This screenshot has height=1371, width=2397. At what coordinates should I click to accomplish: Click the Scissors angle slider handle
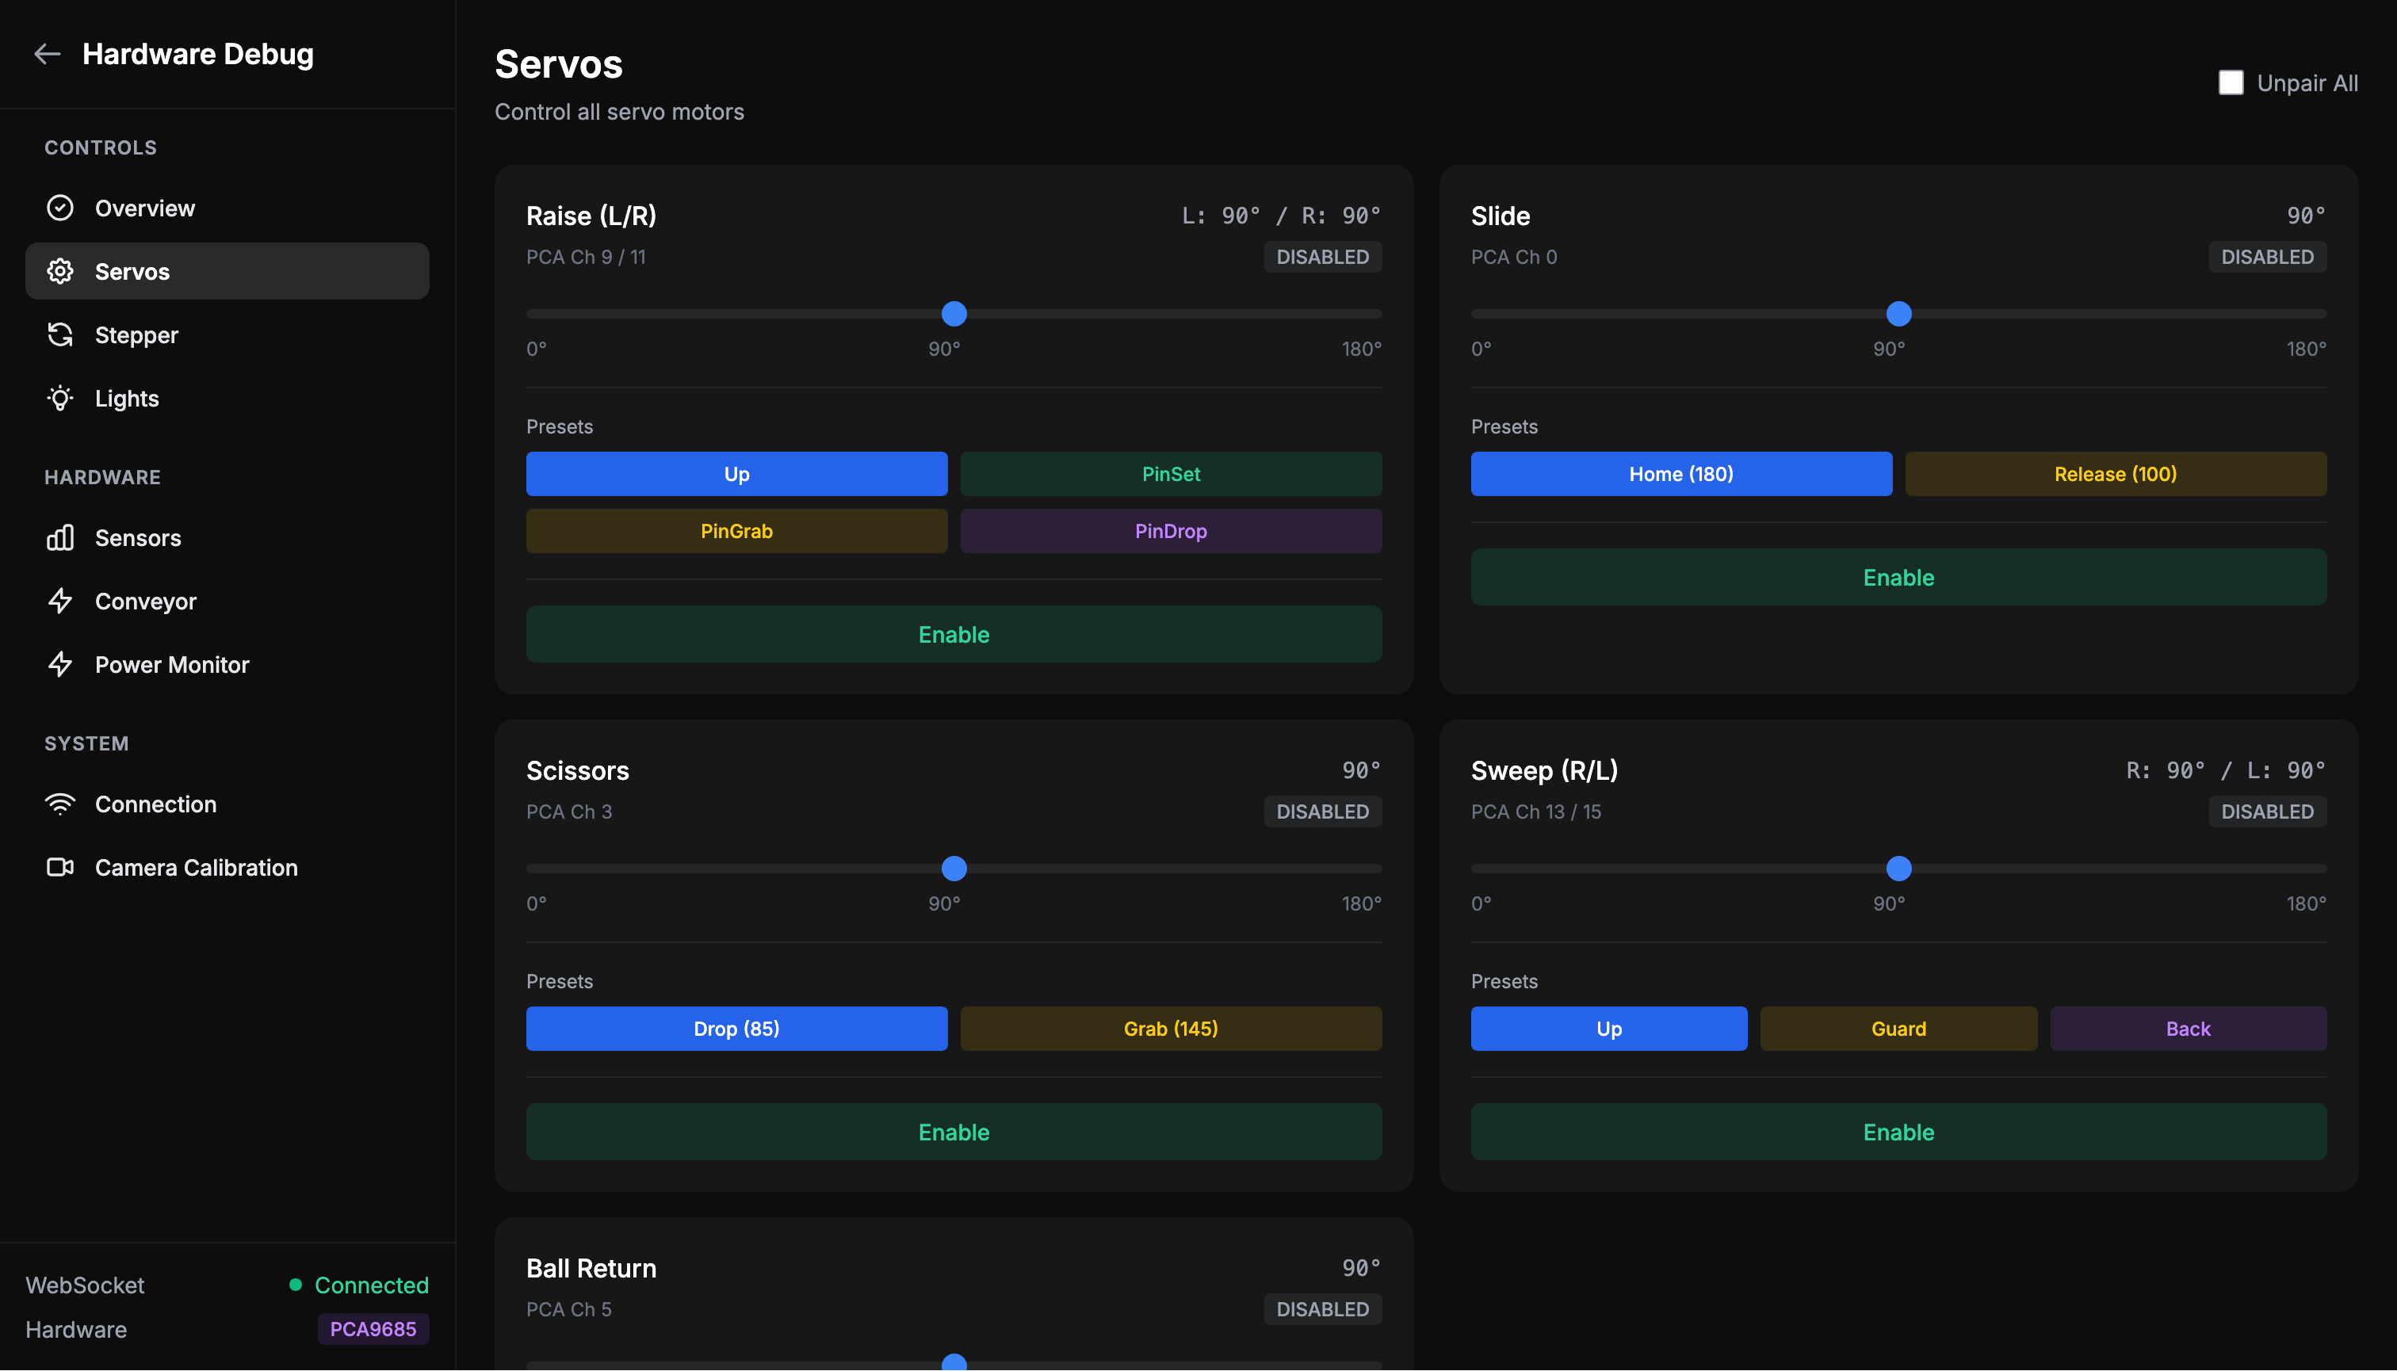pos(954,869)
